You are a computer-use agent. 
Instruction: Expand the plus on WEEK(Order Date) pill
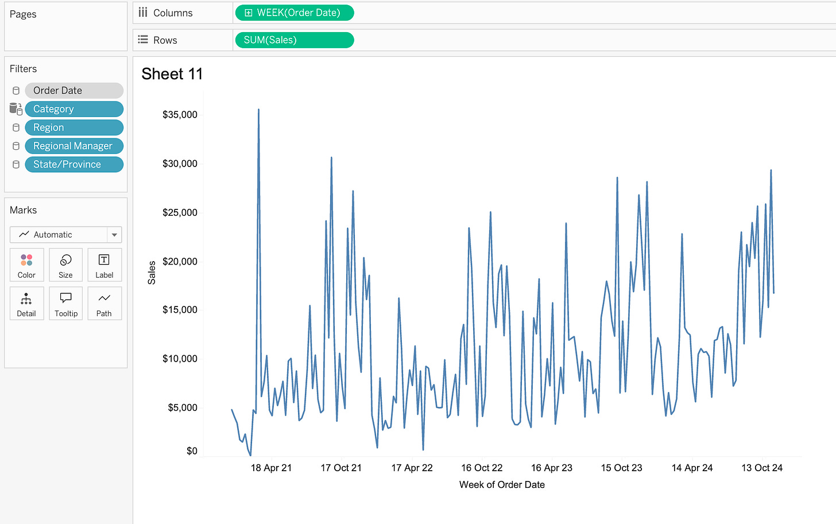[248, 13]
